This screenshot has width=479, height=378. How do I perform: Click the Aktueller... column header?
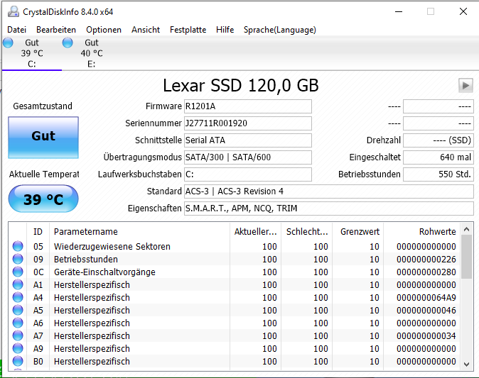pyautogui.click(x=255, y=232)
